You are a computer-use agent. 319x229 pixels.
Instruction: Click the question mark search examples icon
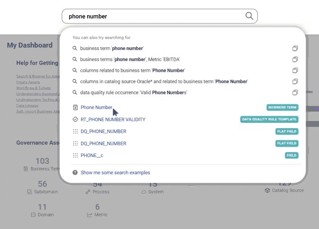(75, 173)
